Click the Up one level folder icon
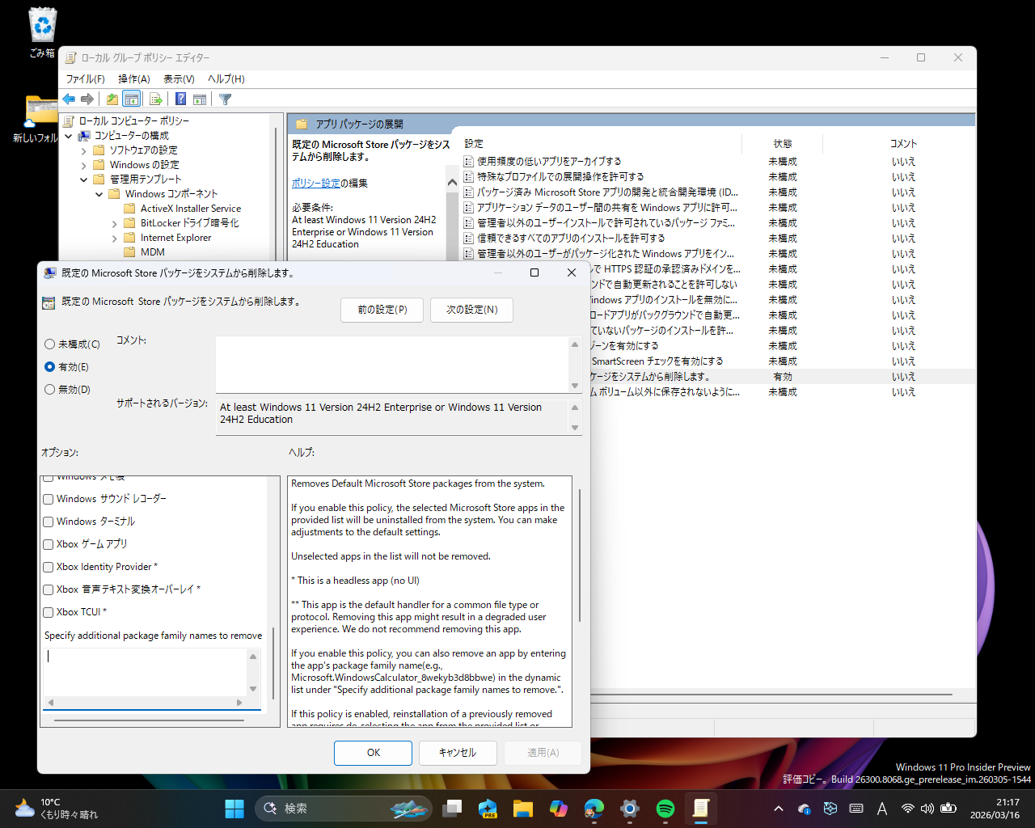Image resolution: width=1035 pixels, height=828 pixels. pos(112,99)
